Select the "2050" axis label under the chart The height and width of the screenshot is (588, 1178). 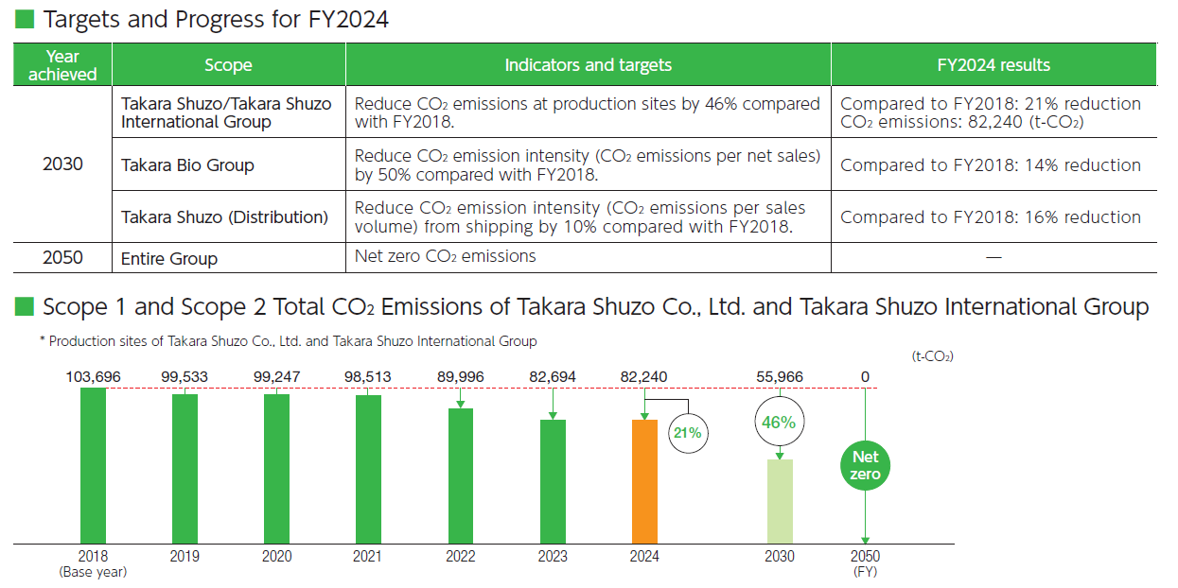tap(865, 557)
